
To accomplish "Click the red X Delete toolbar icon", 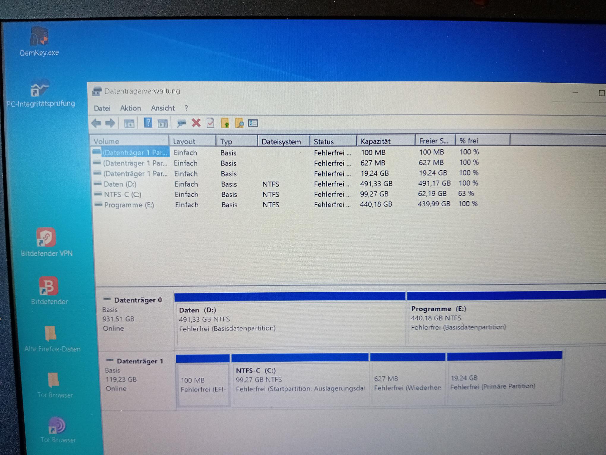I will (x=196, y=123).
